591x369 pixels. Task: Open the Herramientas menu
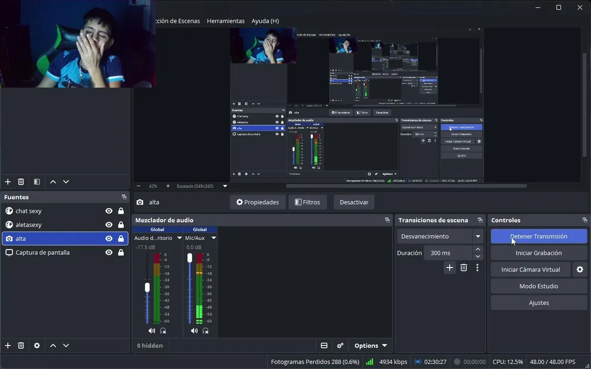(x=225, y=21)
